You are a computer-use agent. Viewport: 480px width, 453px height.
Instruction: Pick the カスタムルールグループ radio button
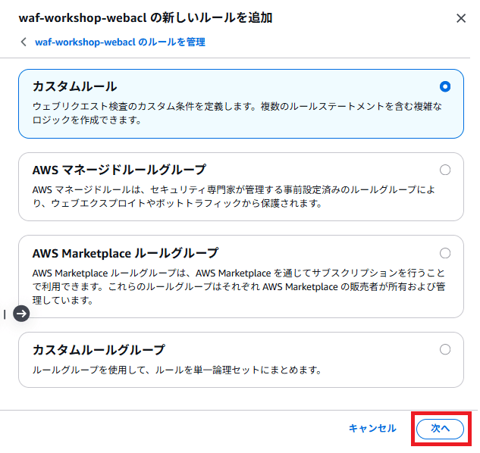[445, 349]
